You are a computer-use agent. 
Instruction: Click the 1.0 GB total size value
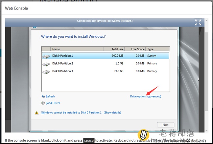[119, 63]
